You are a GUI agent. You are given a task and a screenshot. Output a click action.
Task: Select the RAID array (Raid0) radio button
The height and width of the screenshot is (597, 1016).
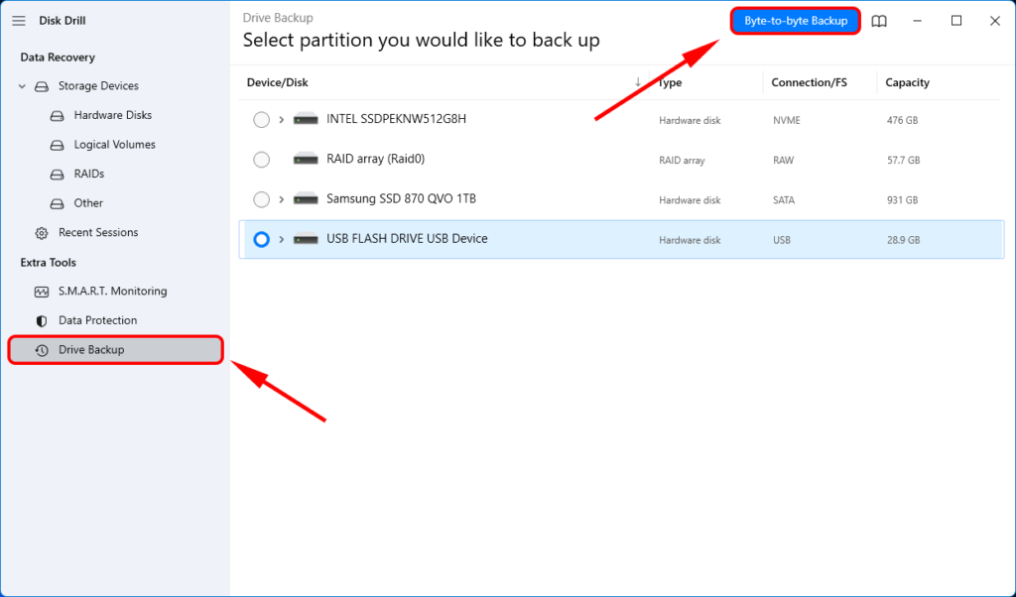[261, 160]
